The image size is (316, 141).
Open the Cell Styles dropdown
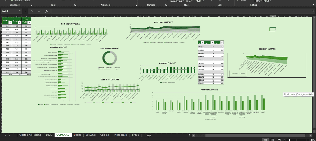[200, 1]
